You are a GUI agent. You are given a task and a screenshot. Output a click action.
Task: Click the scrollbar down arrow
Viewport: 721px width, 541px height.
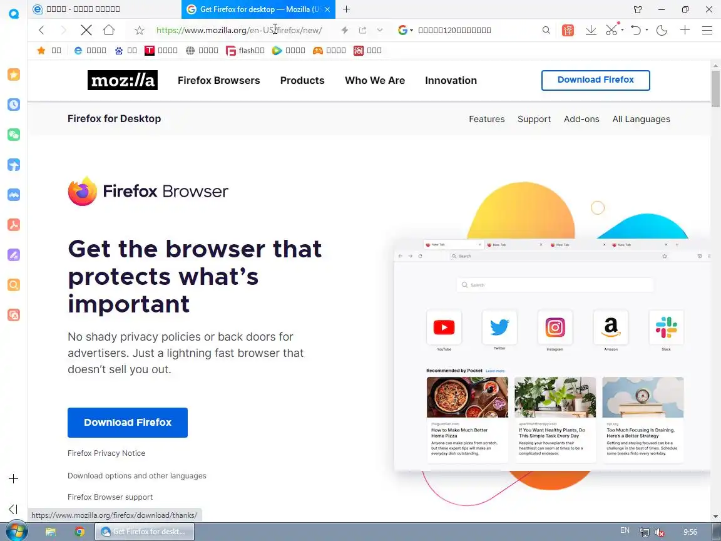[x=715, y=517]
